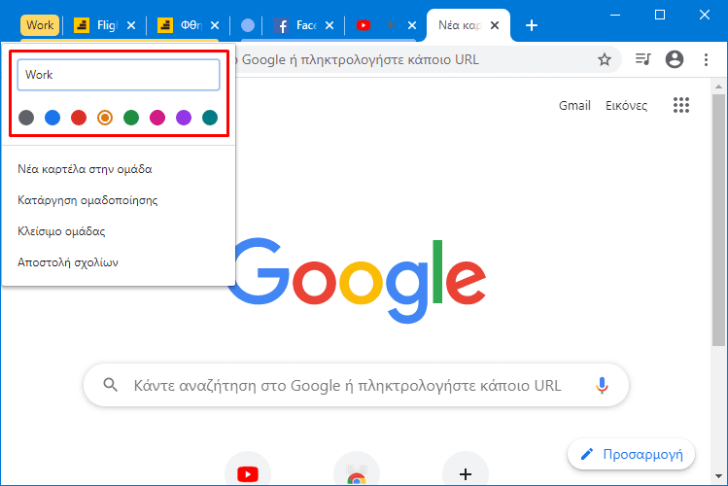
Task: Switch to the Facebook tab
Action: 295,25
